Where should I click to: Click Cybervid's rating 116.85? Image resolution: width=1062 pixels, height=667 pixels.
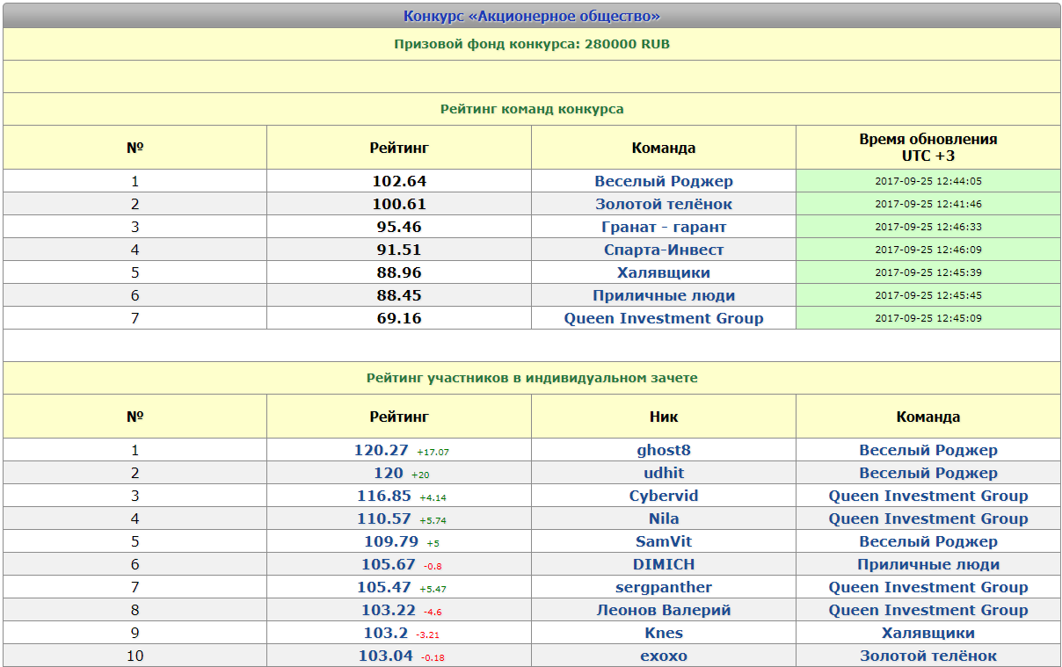click(384, 496)
